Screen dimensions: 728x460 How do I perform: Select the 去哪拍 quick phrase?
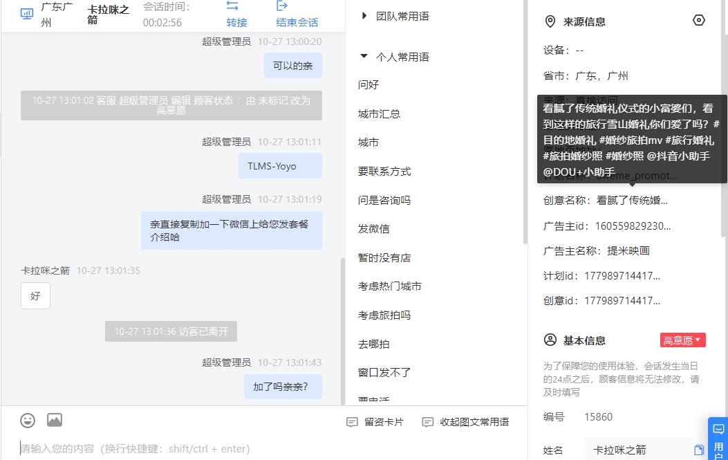[x=374, y=344]
